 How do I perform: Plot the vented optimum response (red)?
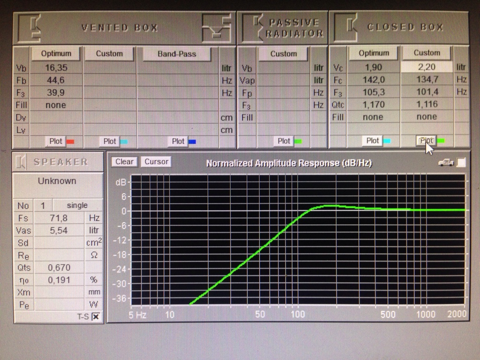coord(55,141)
